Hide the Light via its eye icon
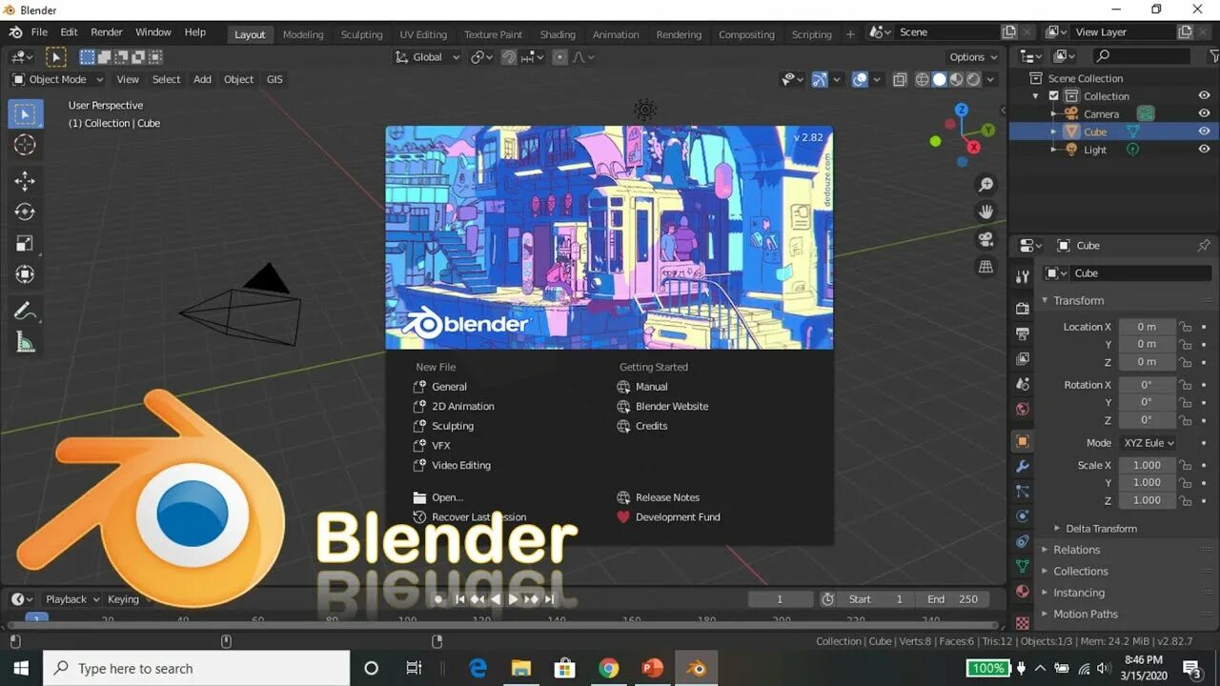The width and height of the screenshot is (1220, 686). coord(1204,150)
